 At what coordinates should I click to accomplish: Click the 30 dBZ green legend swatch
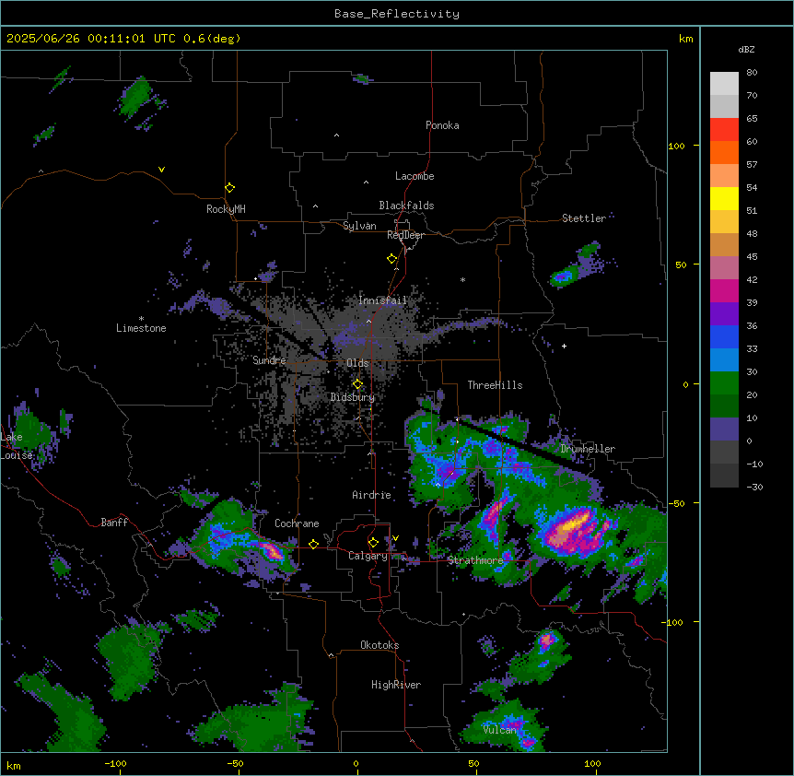[x=724, y=383]
